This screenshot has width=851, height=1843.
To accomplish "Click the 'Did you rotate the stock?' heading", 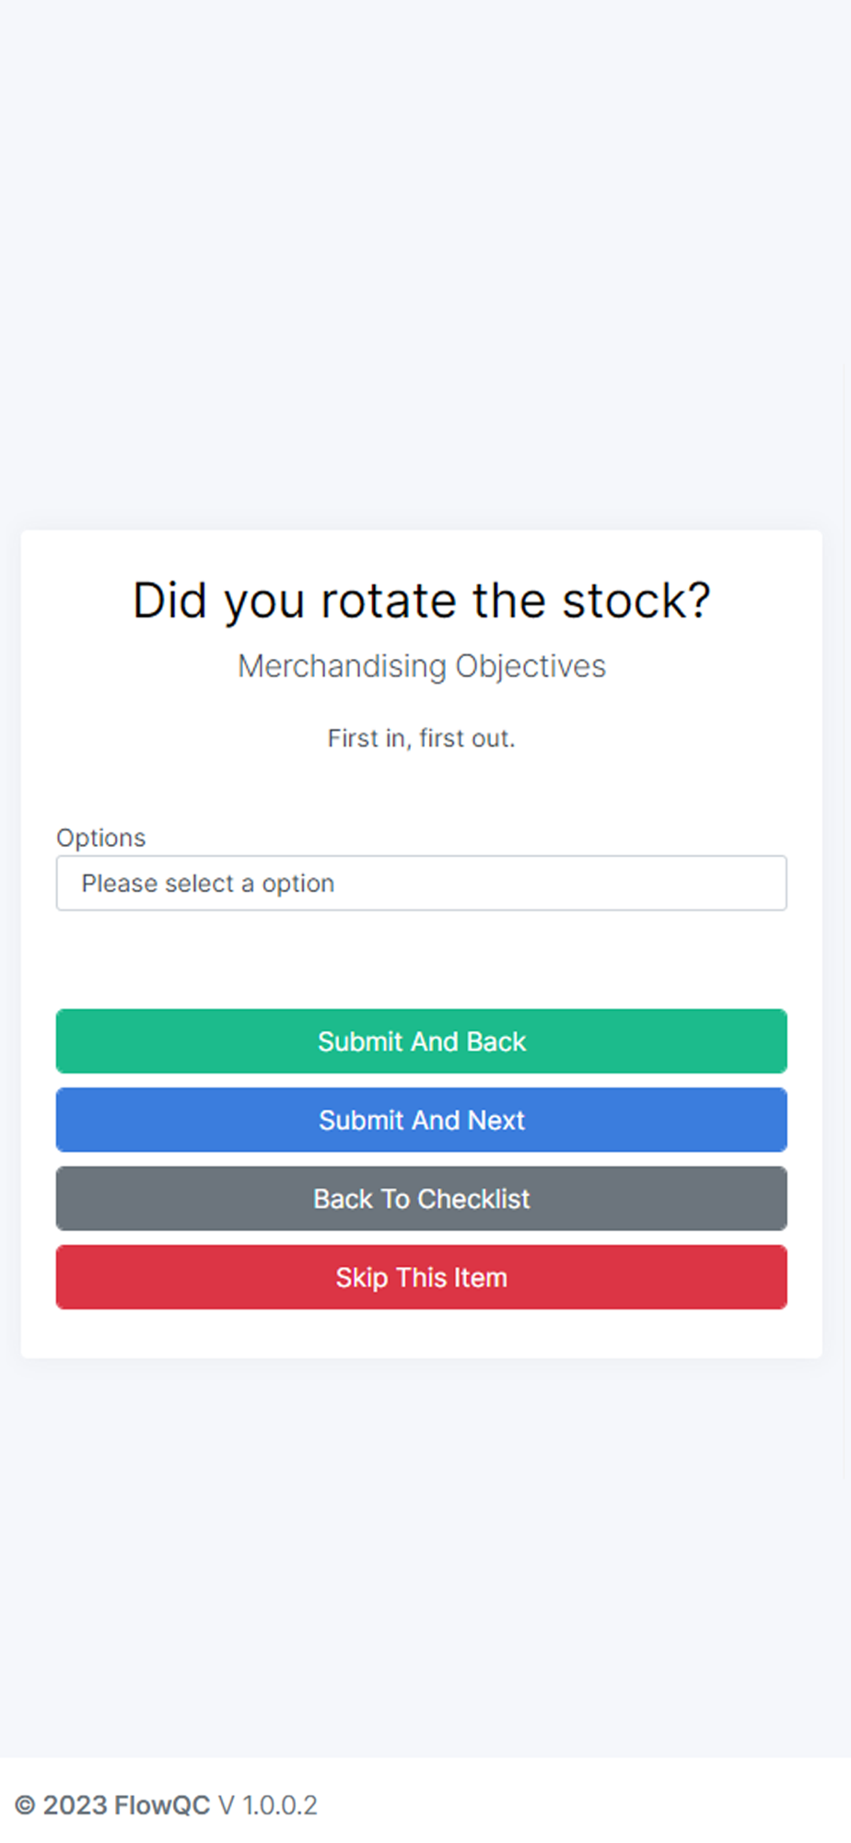I will tap(421, 601).
